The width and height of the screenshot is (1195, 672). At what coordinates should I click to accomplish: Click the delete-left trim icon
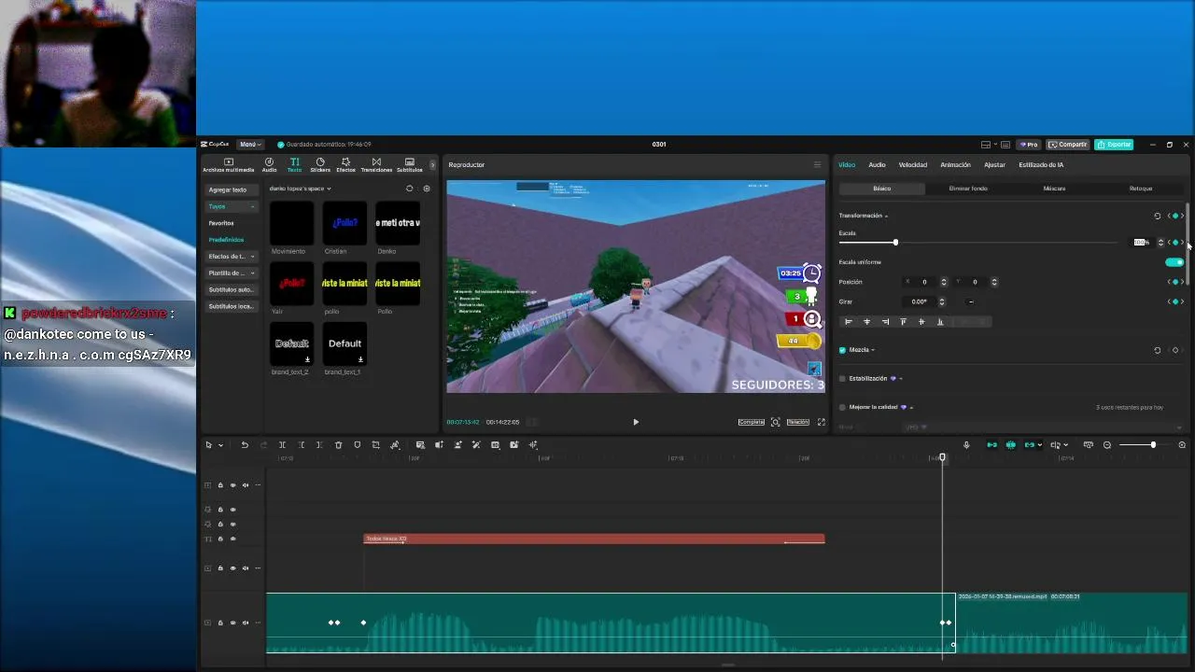pos(301,445)
